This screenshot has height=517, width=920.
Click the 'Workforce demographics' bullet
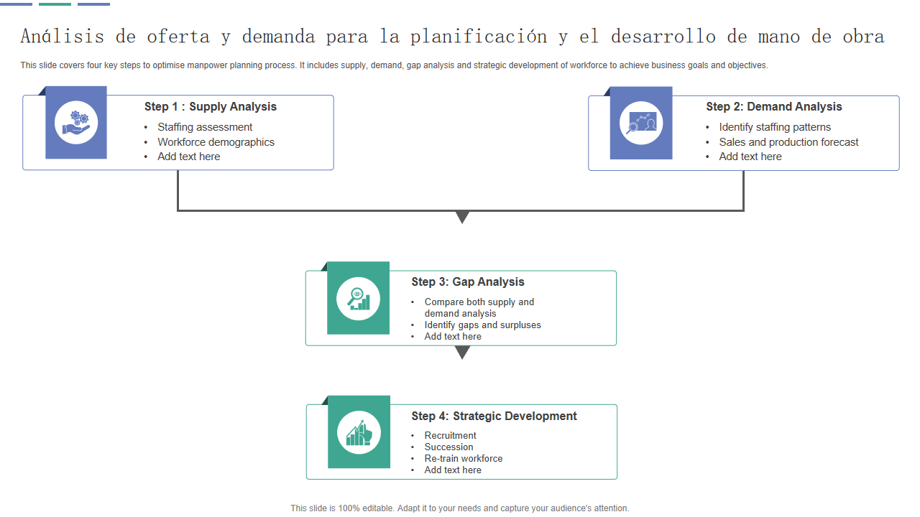pyautogui.click(x=216, y=142)
